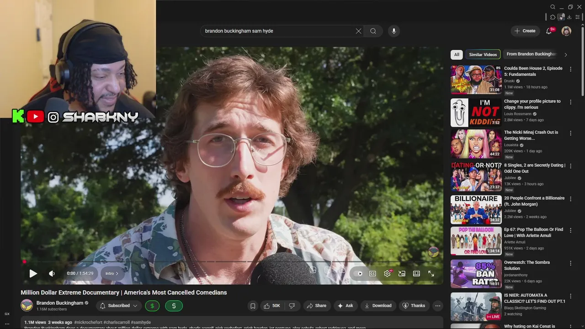This screenshot has width=585, height=329.
Task: Open options menu for Pop The Balloon Ep 67
Action: click(x=570, y=230)
